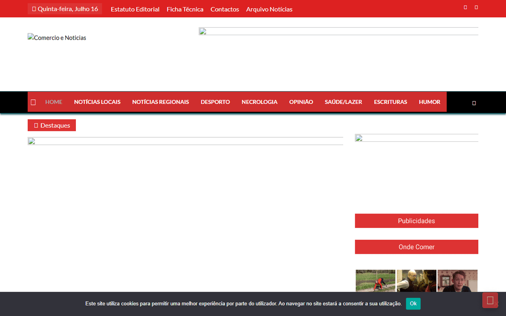506x316 pixels.
Task: Select the HOME menu item
Action: tap(53, 102)
